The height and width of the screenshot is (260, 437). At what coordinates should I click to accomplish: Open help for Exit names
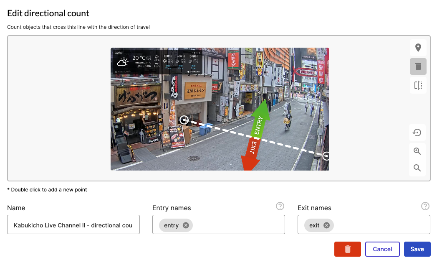pyautogui.click(x=425, y=206)
